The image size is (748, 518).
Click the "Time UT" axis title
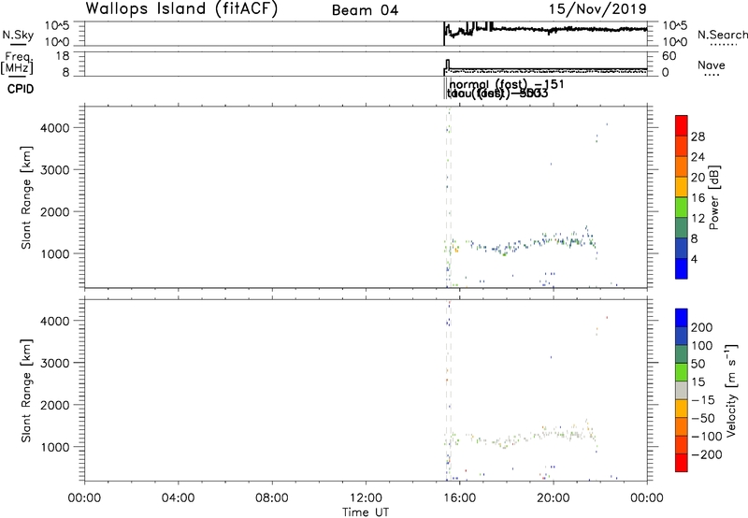tap(366, 512)
